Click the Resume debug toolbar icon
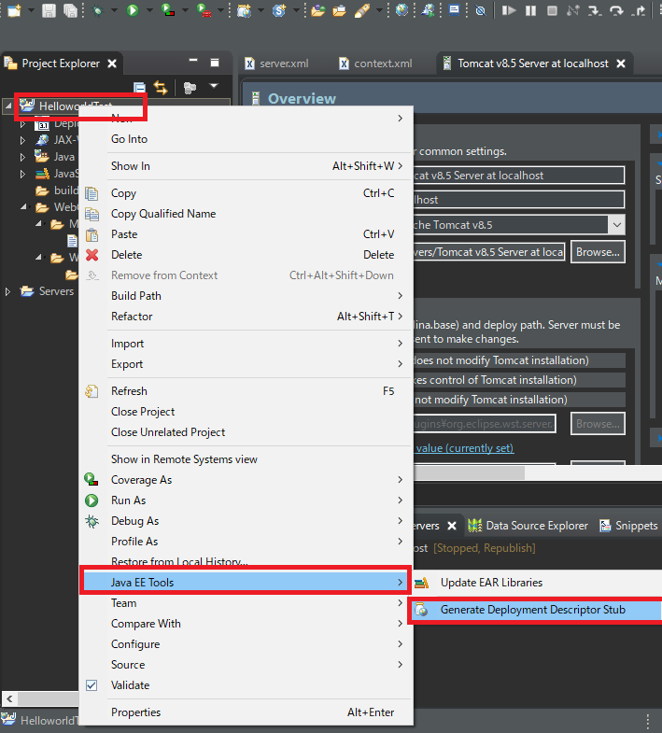The image size is (662, 733). point(509,10)
